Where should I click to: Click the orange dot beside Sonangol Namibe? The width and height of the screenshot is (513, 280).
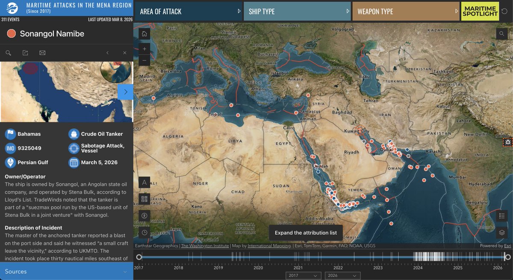coord(12,34)
